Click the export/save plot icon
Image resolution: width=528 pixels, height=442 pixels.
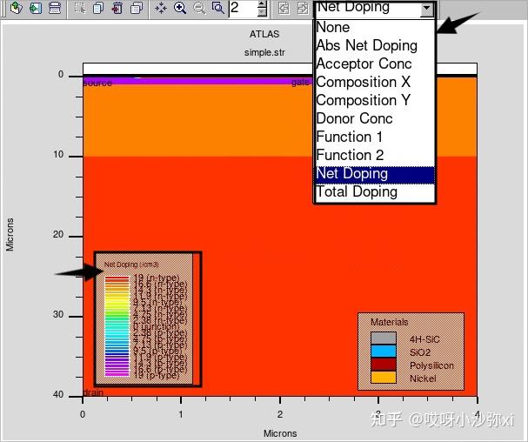(36, 8)
